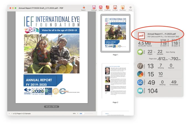Select the Page 1 thumbnail

pyautogui.click(x=116, y=33)
